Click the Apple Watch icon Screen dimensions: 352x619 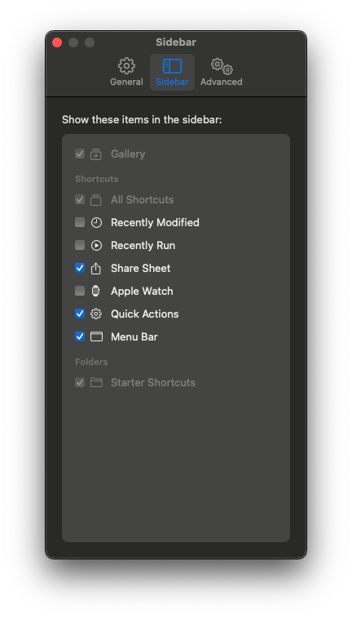[x=95, y=292]
